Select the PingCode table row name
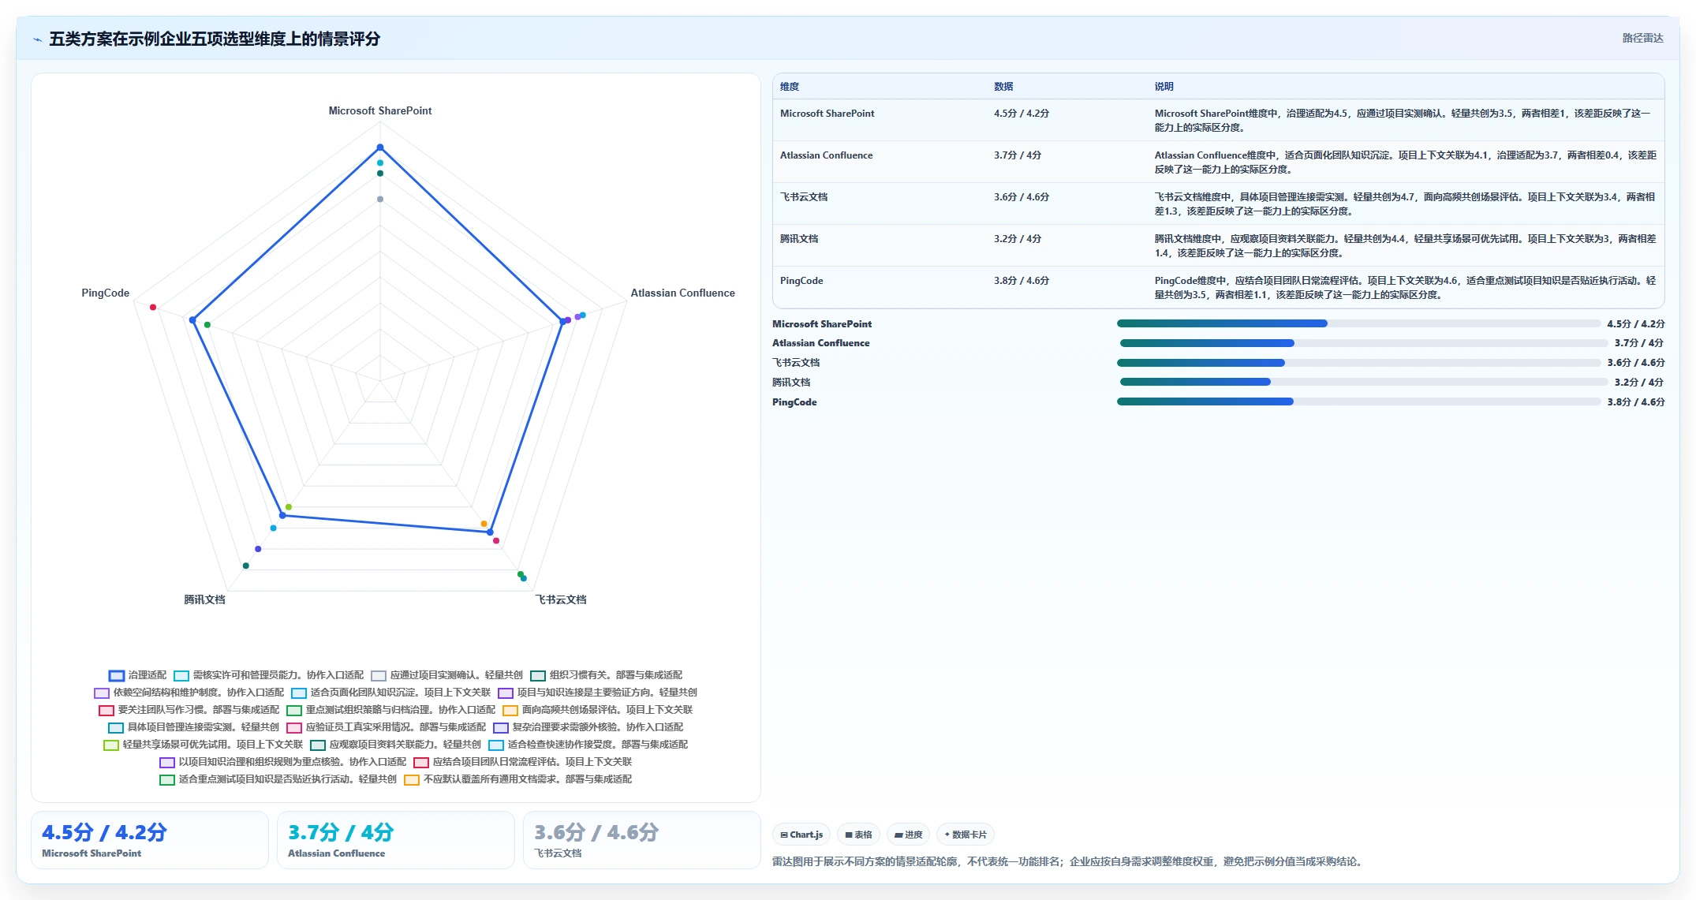 coord(801,281)
